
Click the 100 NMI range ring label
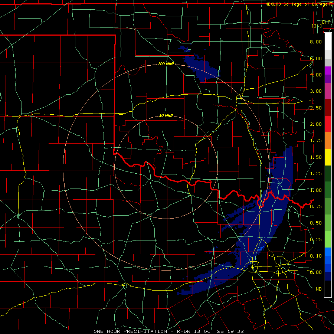point(166,64)
